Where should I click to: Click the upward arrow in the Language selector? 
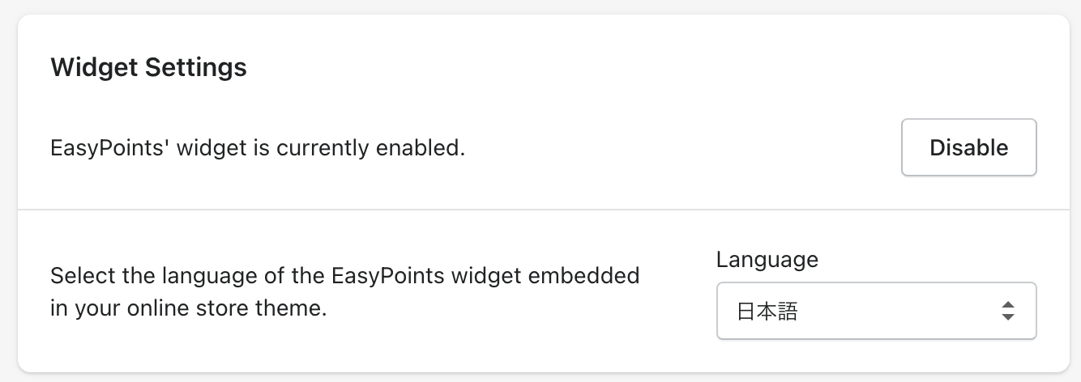[1007, 304]
